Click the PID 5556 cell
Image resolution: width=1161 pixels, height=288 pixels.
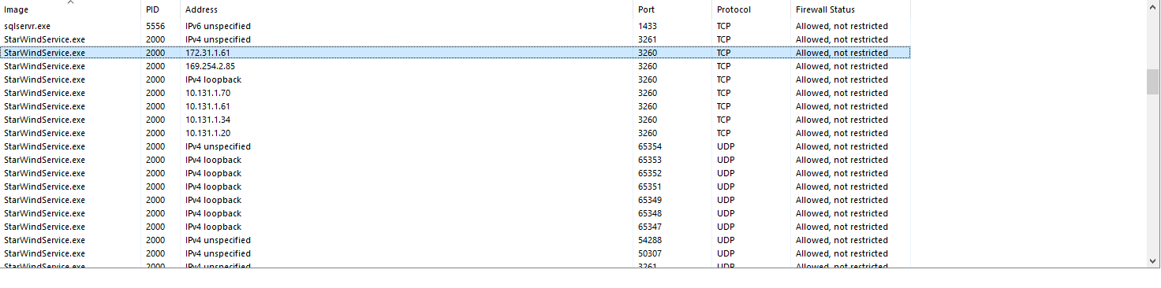(155, 26)
